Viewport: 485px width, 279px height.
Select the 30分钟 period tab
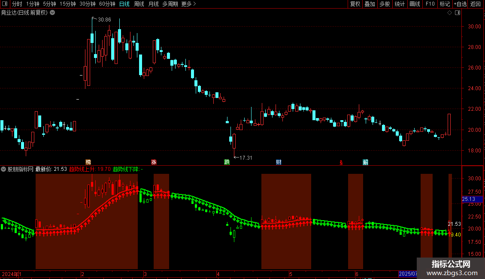pos(88,4)
